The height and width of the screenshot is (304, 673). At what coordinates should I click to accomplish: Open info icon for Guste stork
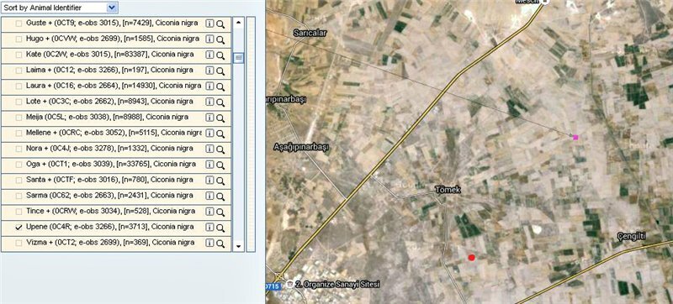[x=209, y=24]
